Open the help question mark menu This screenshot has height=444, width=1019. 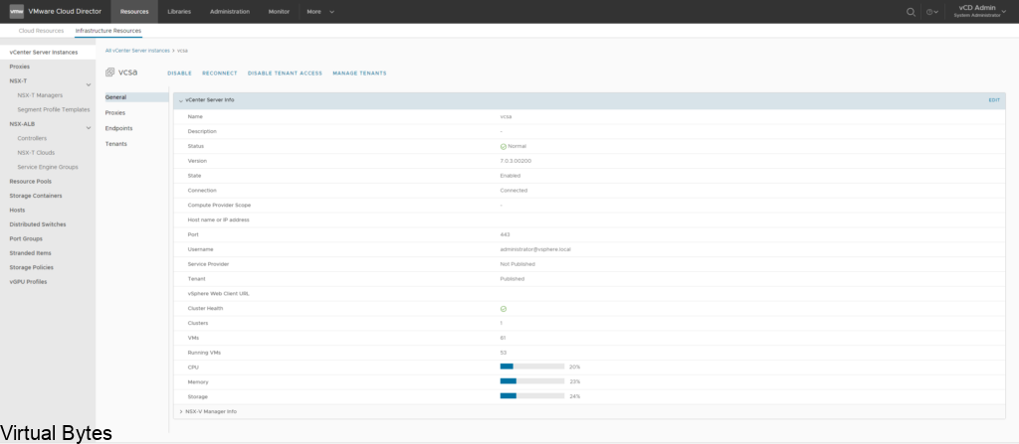click(x=931, y=12)
